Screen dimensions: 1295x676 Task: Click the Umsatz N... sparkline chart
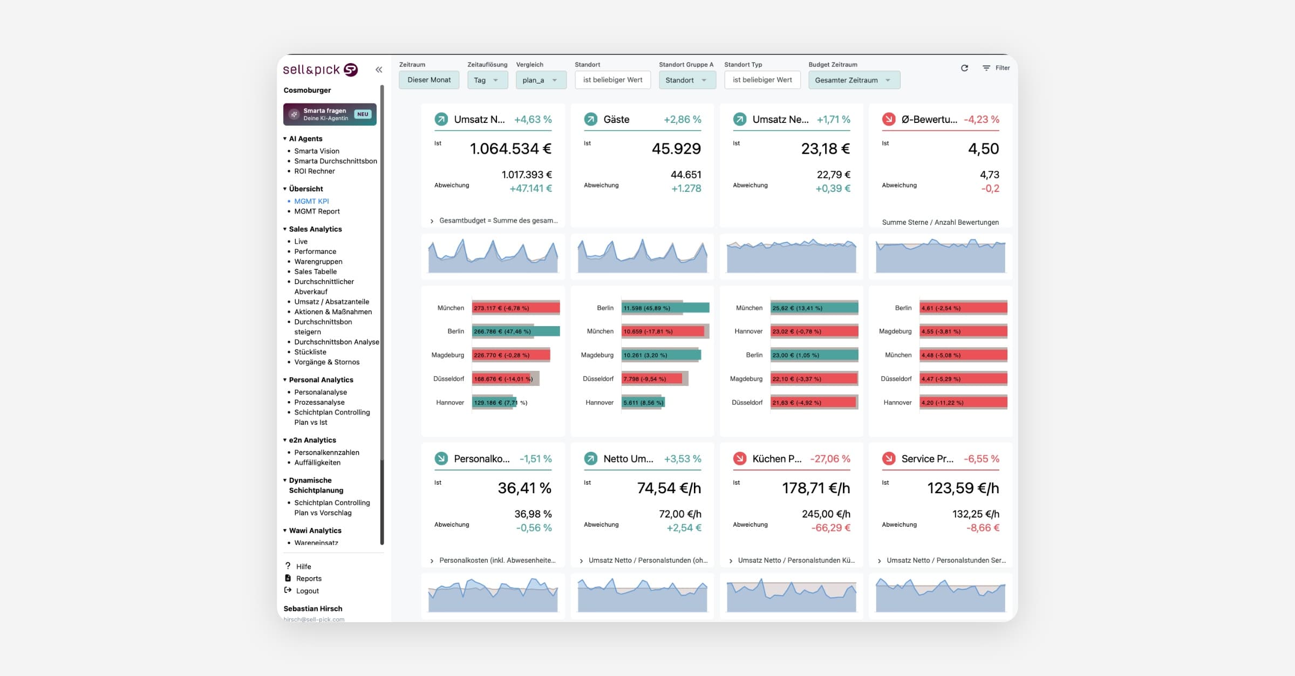(x=493, y=256)
